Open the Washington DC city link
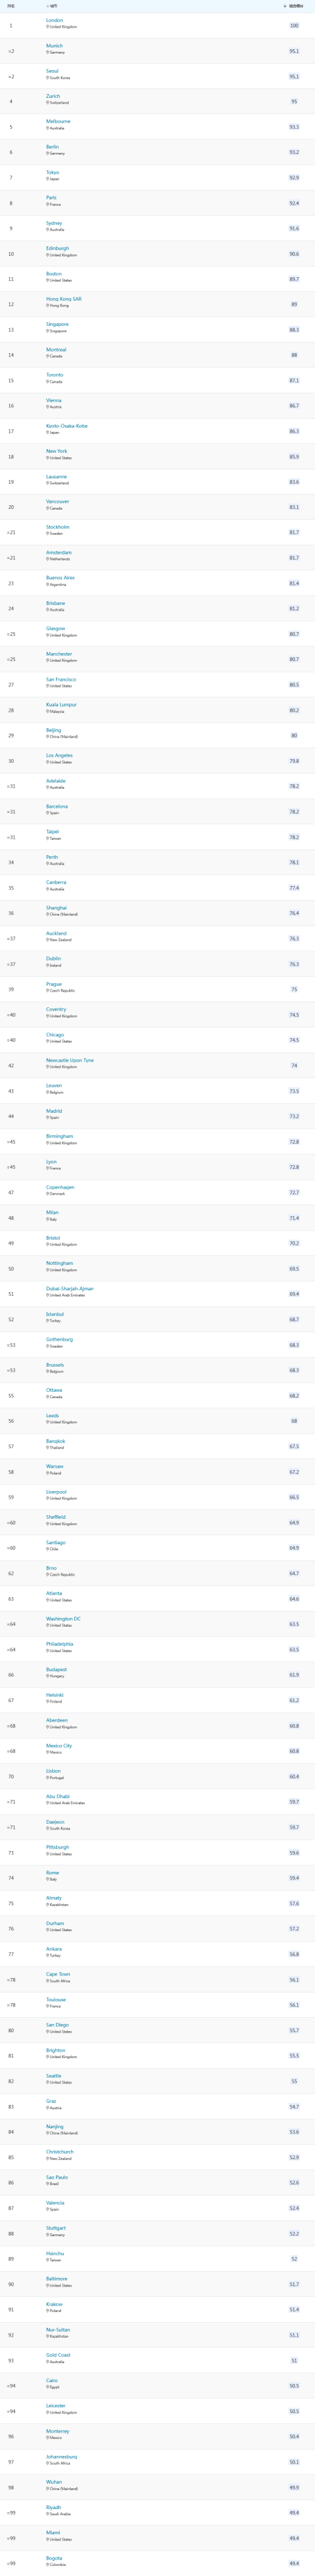The image size is (315, 2576). 64,1618
